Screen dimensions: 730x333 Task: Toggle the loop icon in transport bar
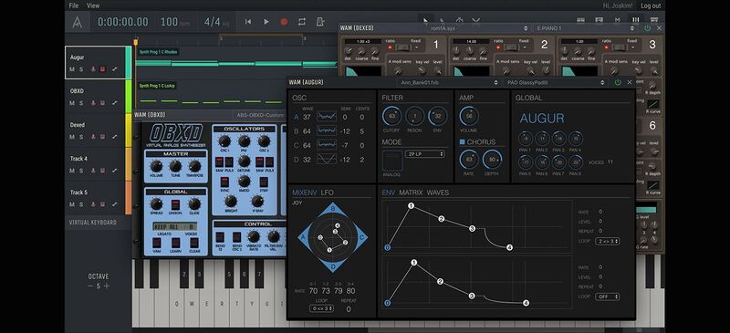click(302, 22)
